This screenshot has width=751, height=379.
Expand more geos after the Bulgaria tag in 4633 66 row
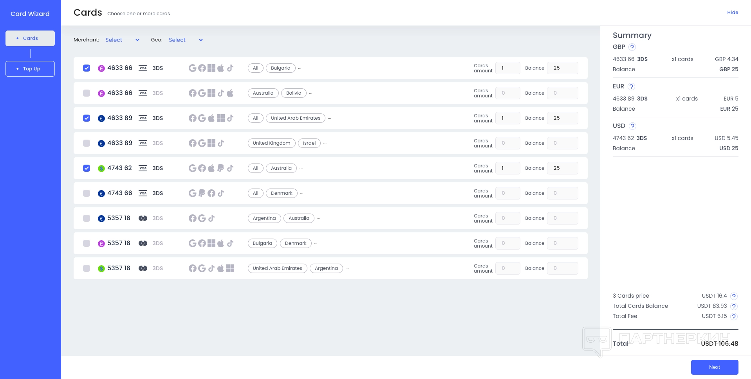300,68
